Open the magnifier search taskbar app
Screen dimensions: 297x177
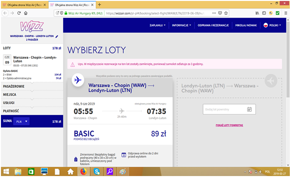click(110, 172)
